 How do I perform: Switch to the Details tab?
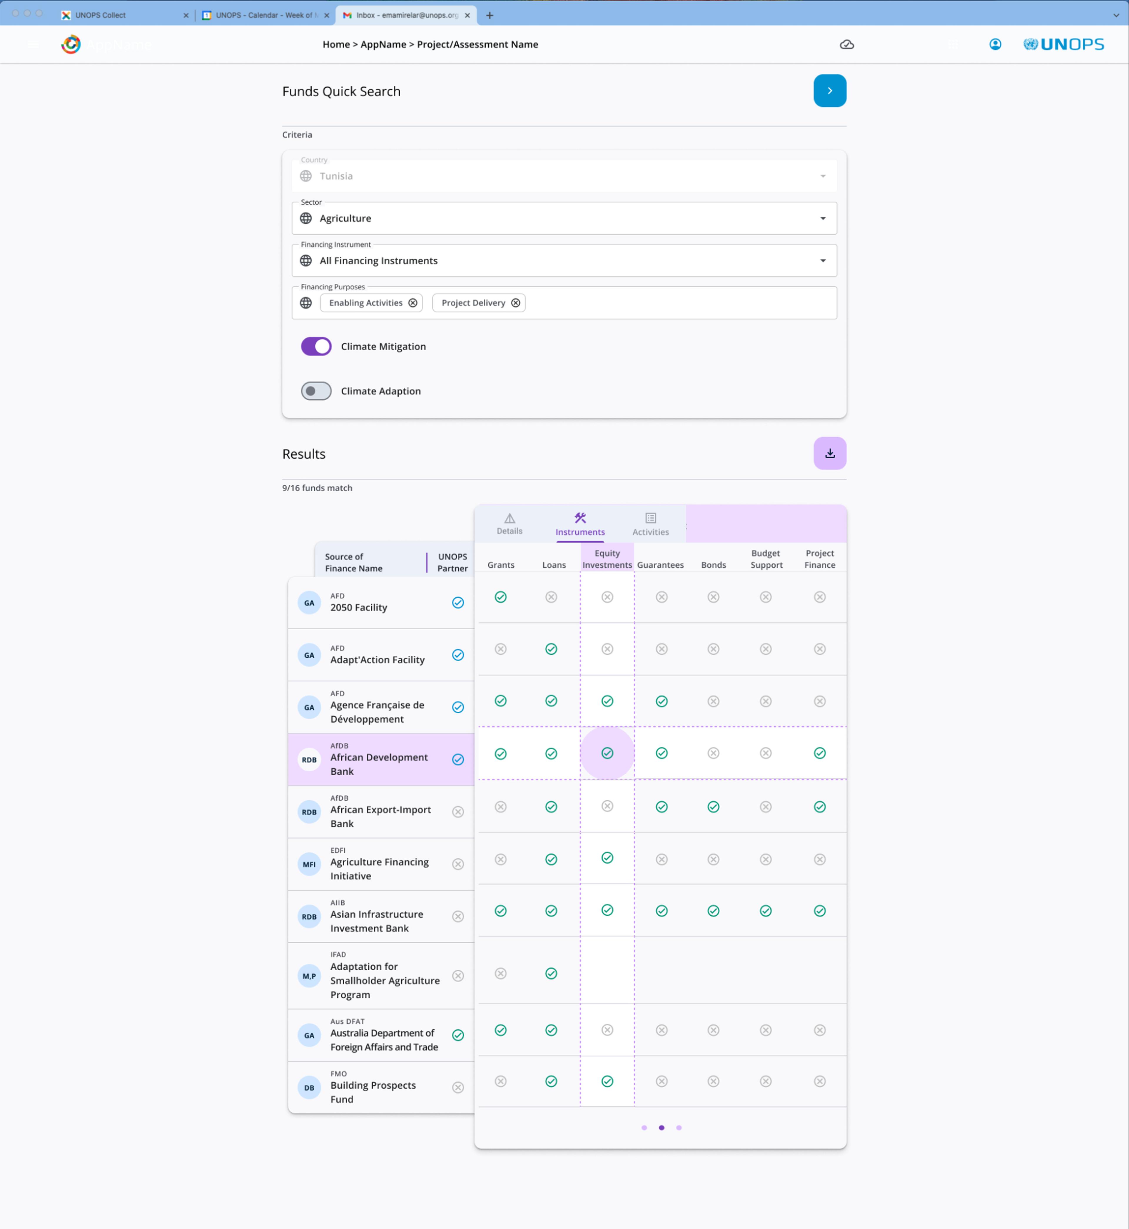point(510,524)
